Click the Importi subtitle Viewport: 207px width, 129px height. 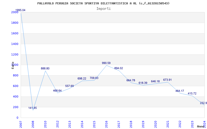103,9
